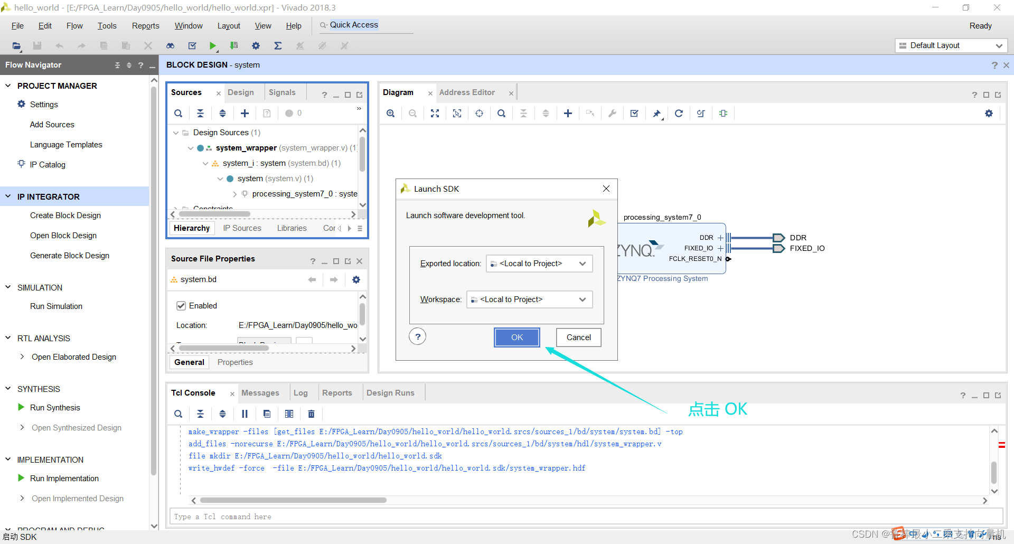1014x544 pixels.
Task: Focus the Tcl command input field
Action: (x=585, y=517)
